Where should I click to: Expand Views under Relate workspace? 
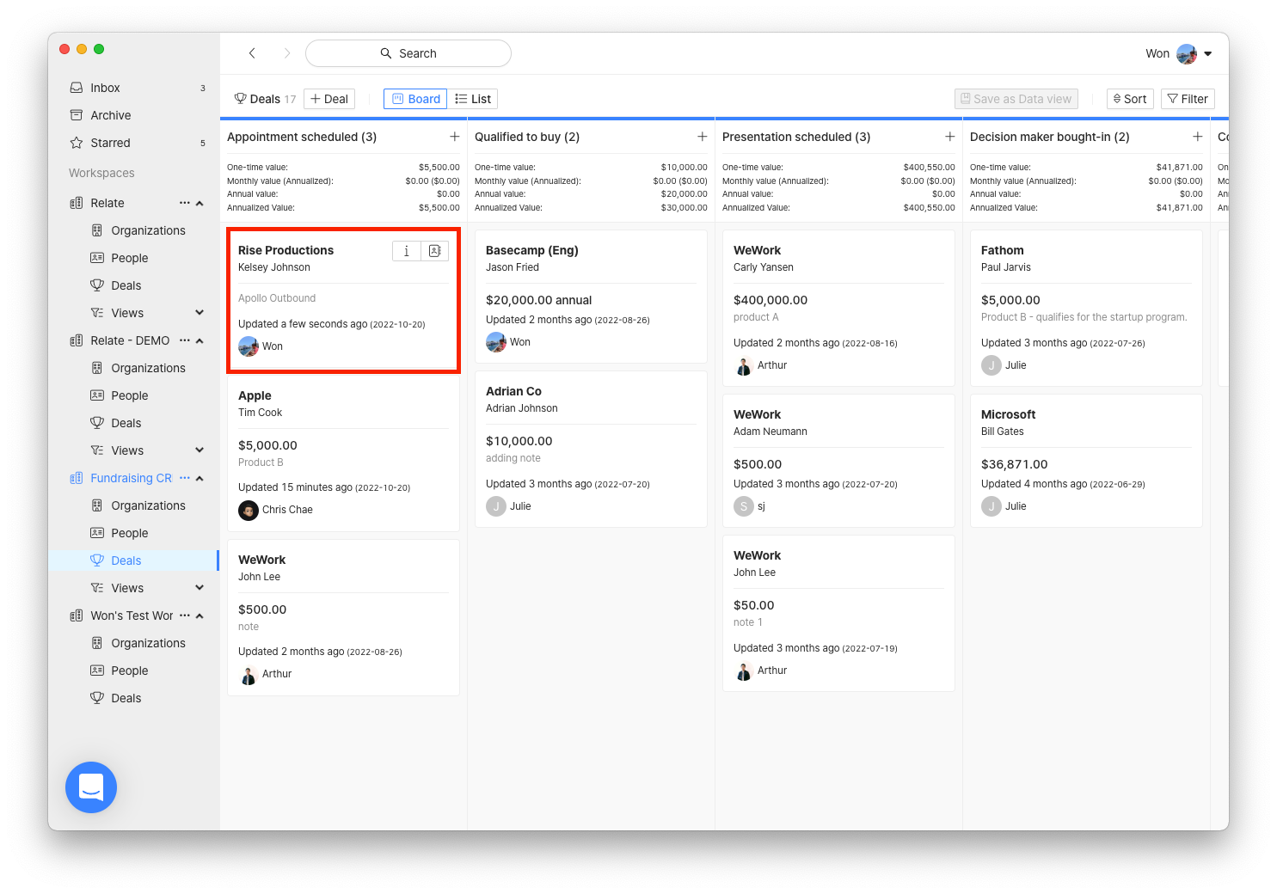200,313
